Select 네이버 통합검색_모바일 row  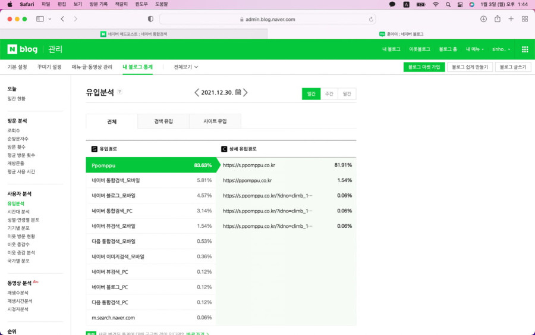click(151, 180)
